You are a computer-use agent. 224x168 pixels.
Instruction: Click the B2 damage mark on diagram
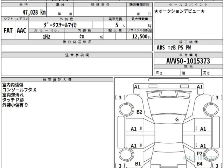[x=139, y=112]
